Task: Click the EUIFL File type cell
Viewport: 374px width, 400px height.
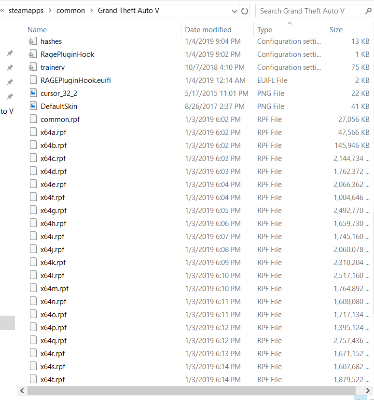Action: click(x=272, y=80)
